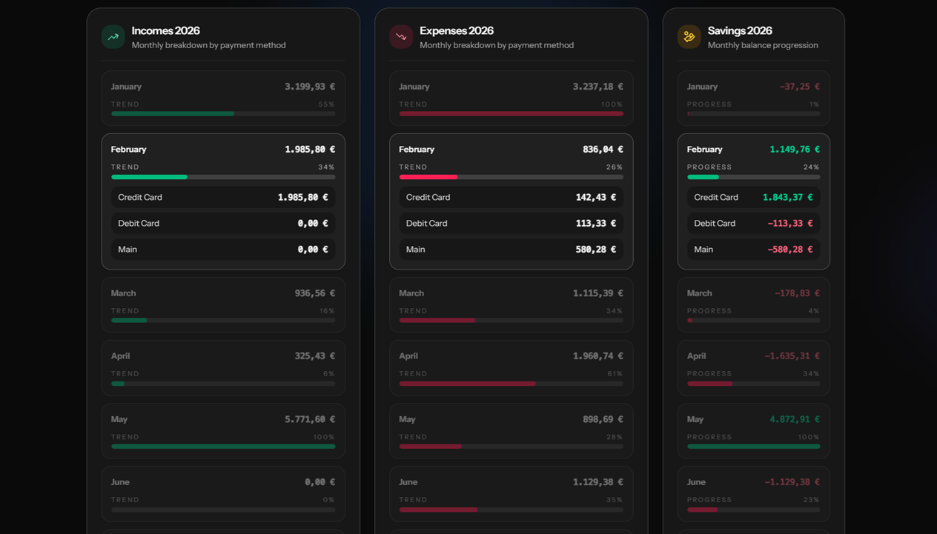Click the −1.635,31 € April savings amount
The height and width of the screenshot is (534, 937).
tap(792, 356)
